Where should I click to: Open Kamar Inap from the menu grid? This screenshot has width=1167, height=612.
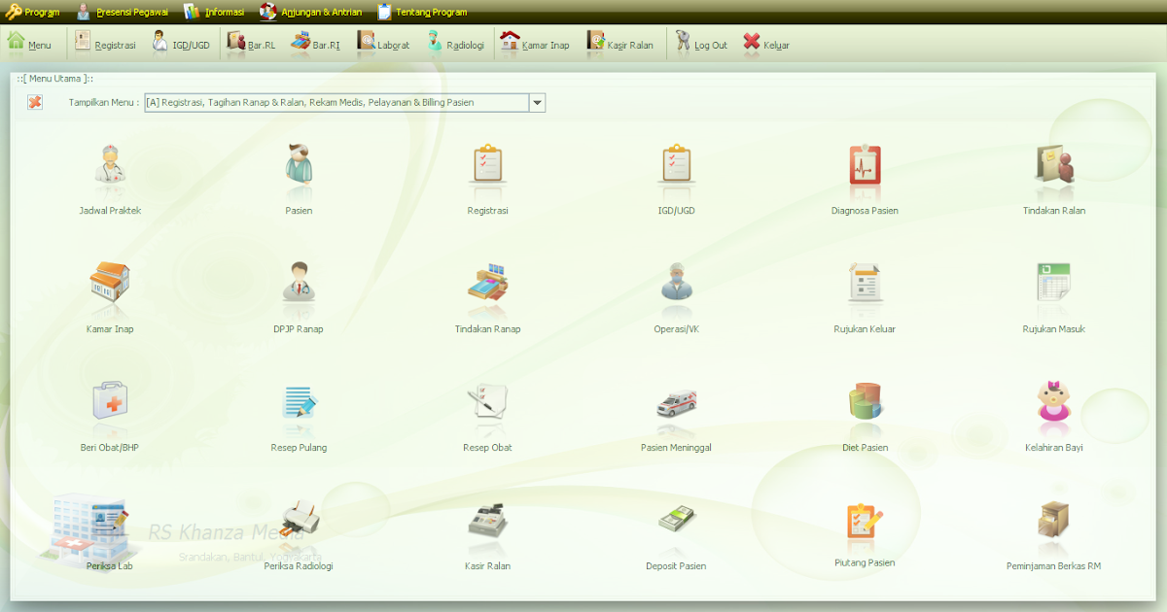(x=110, y=287)
